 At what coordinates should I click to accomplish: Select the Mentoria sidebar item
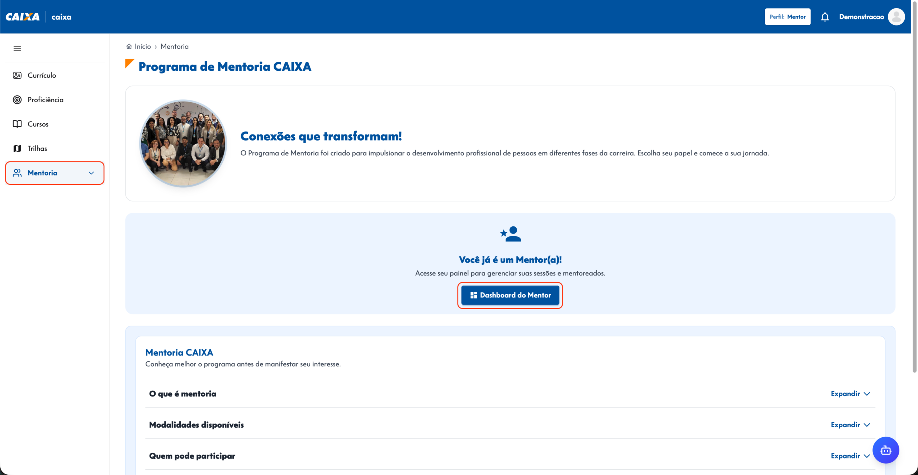55,173
